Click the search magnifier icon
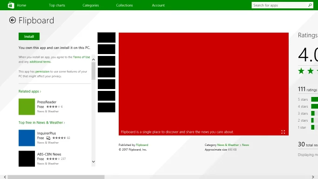The height and width of the screenshot is (179, 318). click(310, 5)
